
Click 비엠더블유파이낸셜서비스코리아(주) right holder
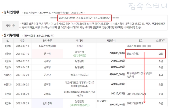pyautogui.click(x=79, y=94)
